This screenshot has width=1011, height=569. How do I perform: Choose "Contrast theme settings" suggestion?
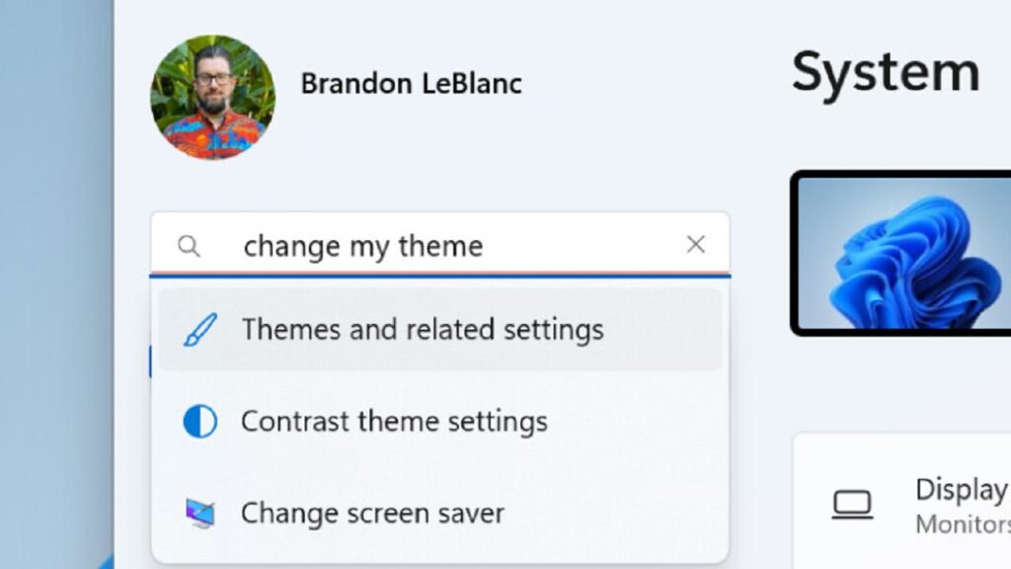[439, 421]
